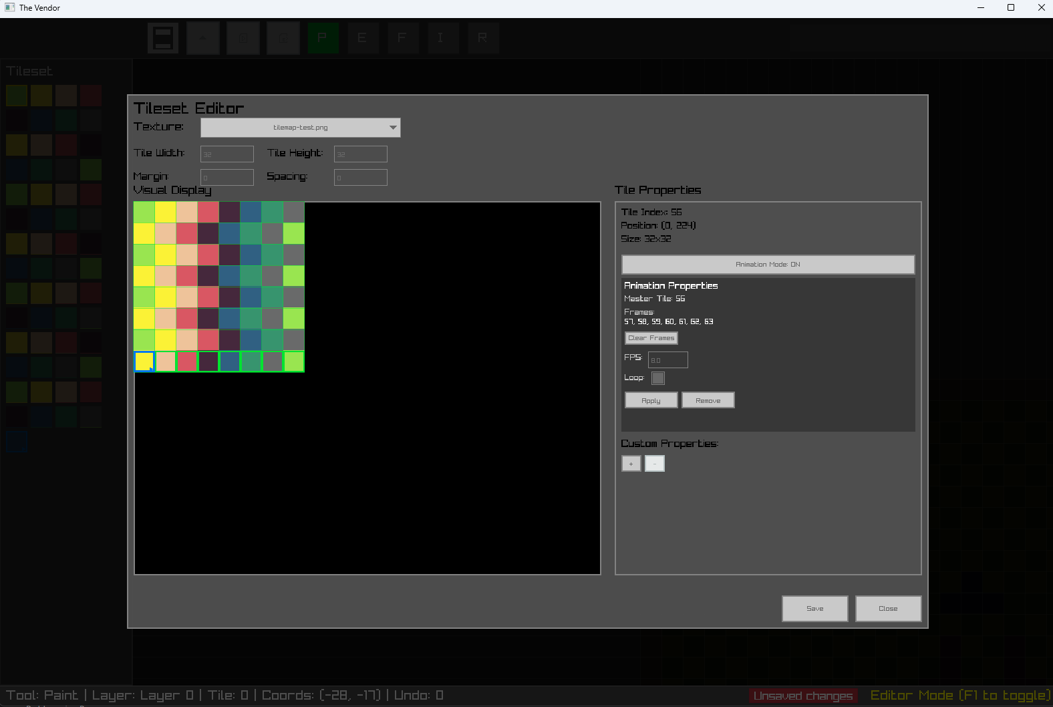Focus the Spacing input field
This screenshot has height=707, width=1053.
click(x=361, y=178)
